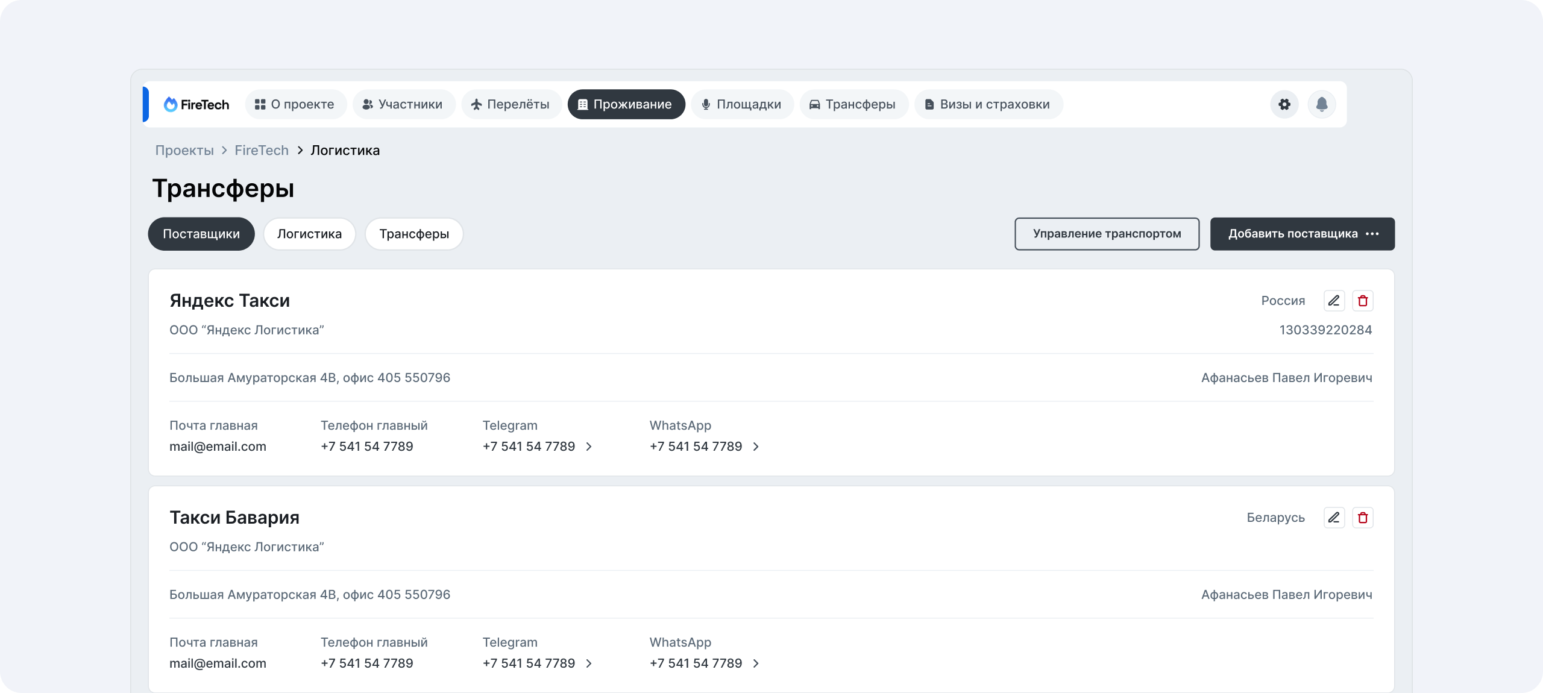Screen dimensions: 1543x693
Task: Delete the Яндекс Такси supplier
Action: 1363,301
